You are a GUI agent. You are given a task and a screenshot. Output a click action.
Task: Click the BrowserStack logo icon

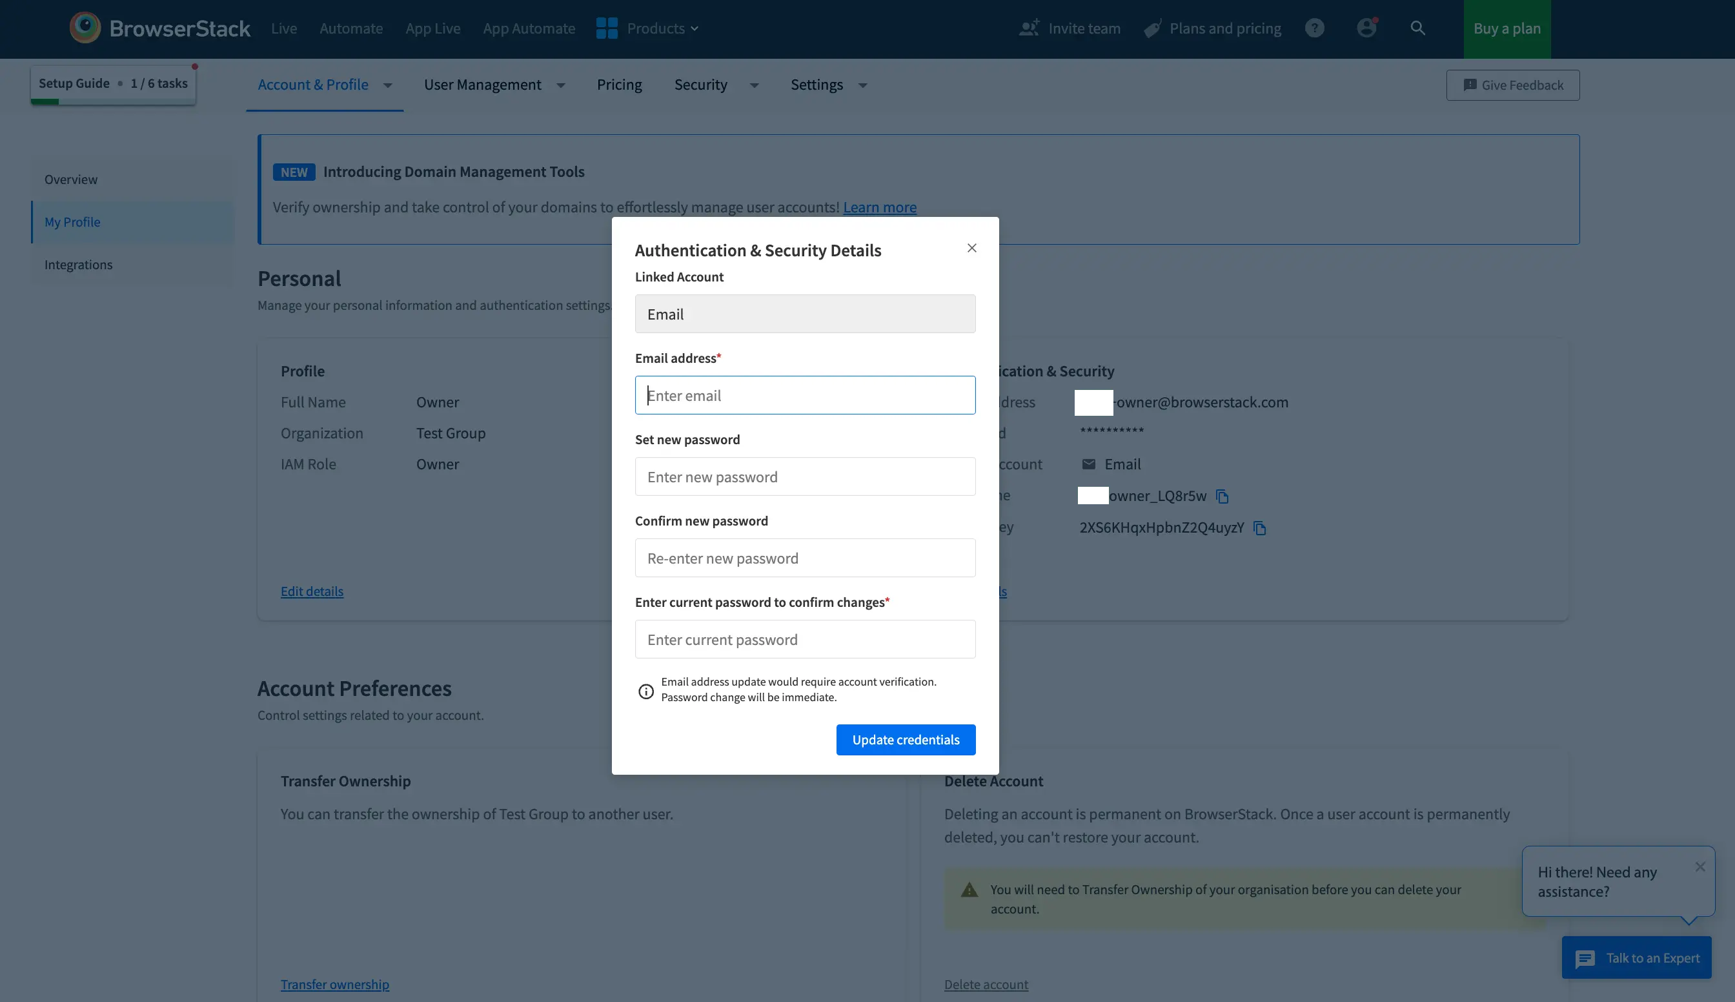[85, 28]
